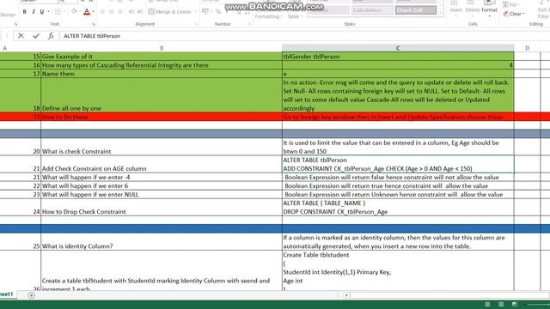Click Accounting Number Format icon
Screen dimensions: 550x309
205,12
